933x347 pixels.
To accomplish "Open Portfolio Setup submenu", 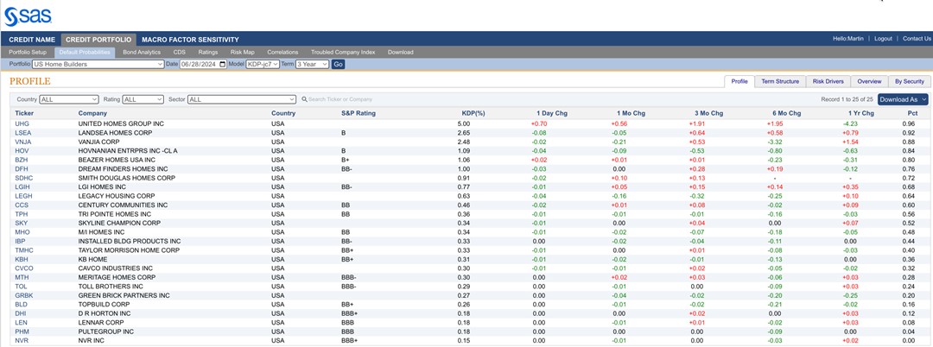I will (28, 53).
